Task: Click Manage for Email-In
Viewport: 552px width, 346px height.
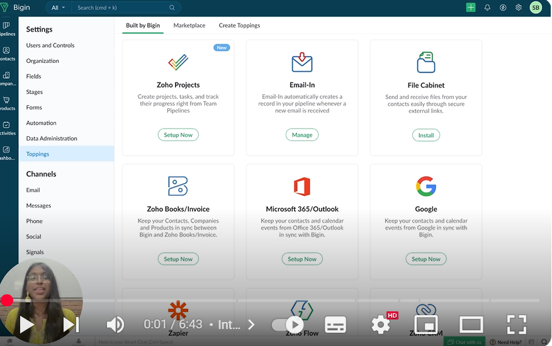Action: pyautogui.click(x=302, y=135)
